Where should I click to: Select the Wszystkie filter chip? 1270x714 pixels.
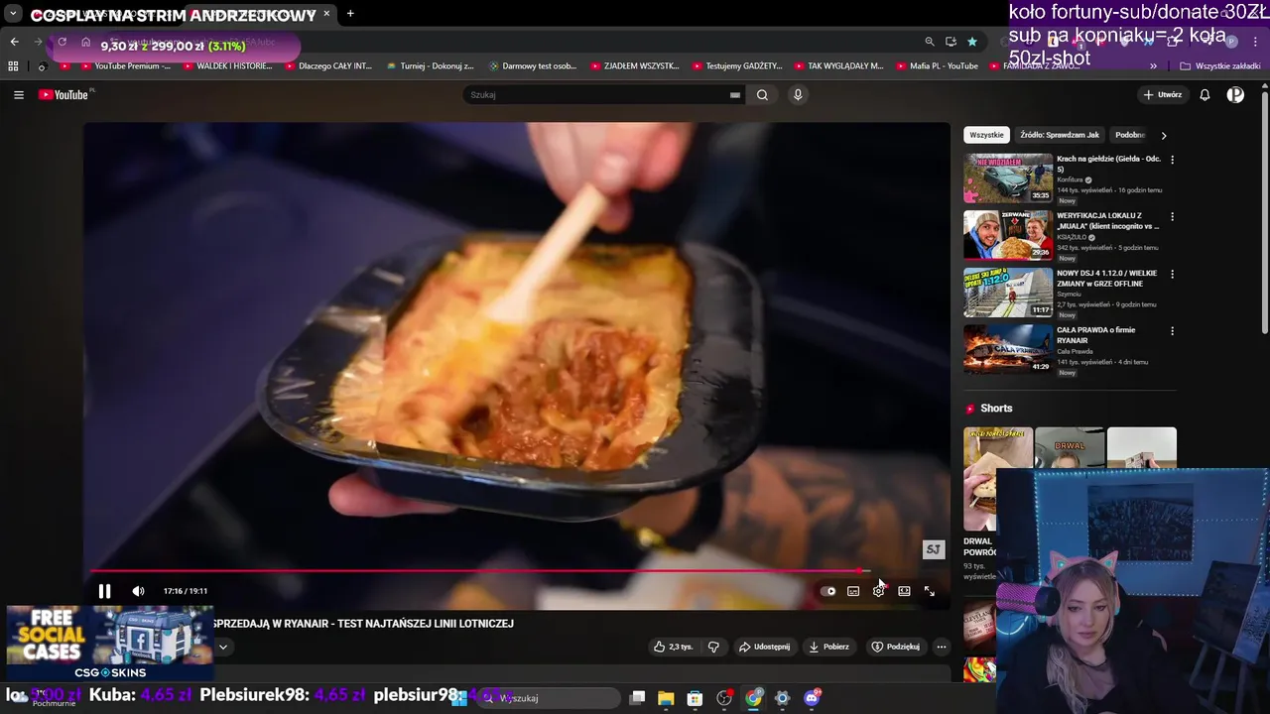(x=986, y=135)
